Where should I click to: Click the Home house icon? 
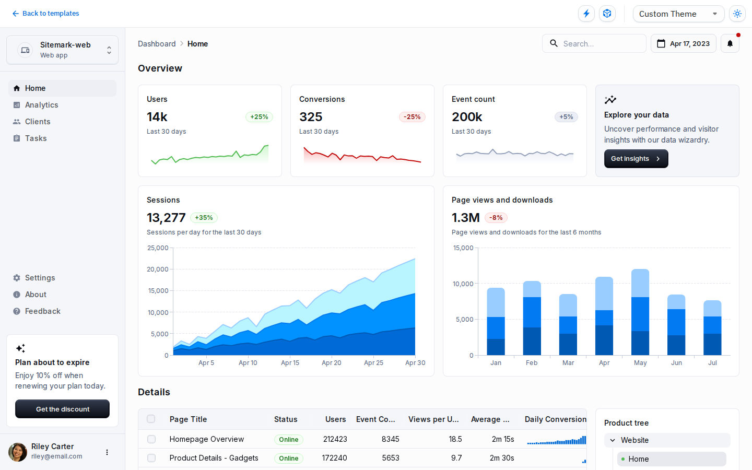pos(17,88)
